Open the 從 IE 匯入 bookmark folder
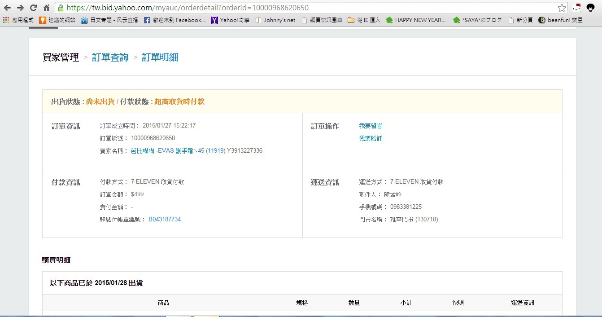 point(364,20)
